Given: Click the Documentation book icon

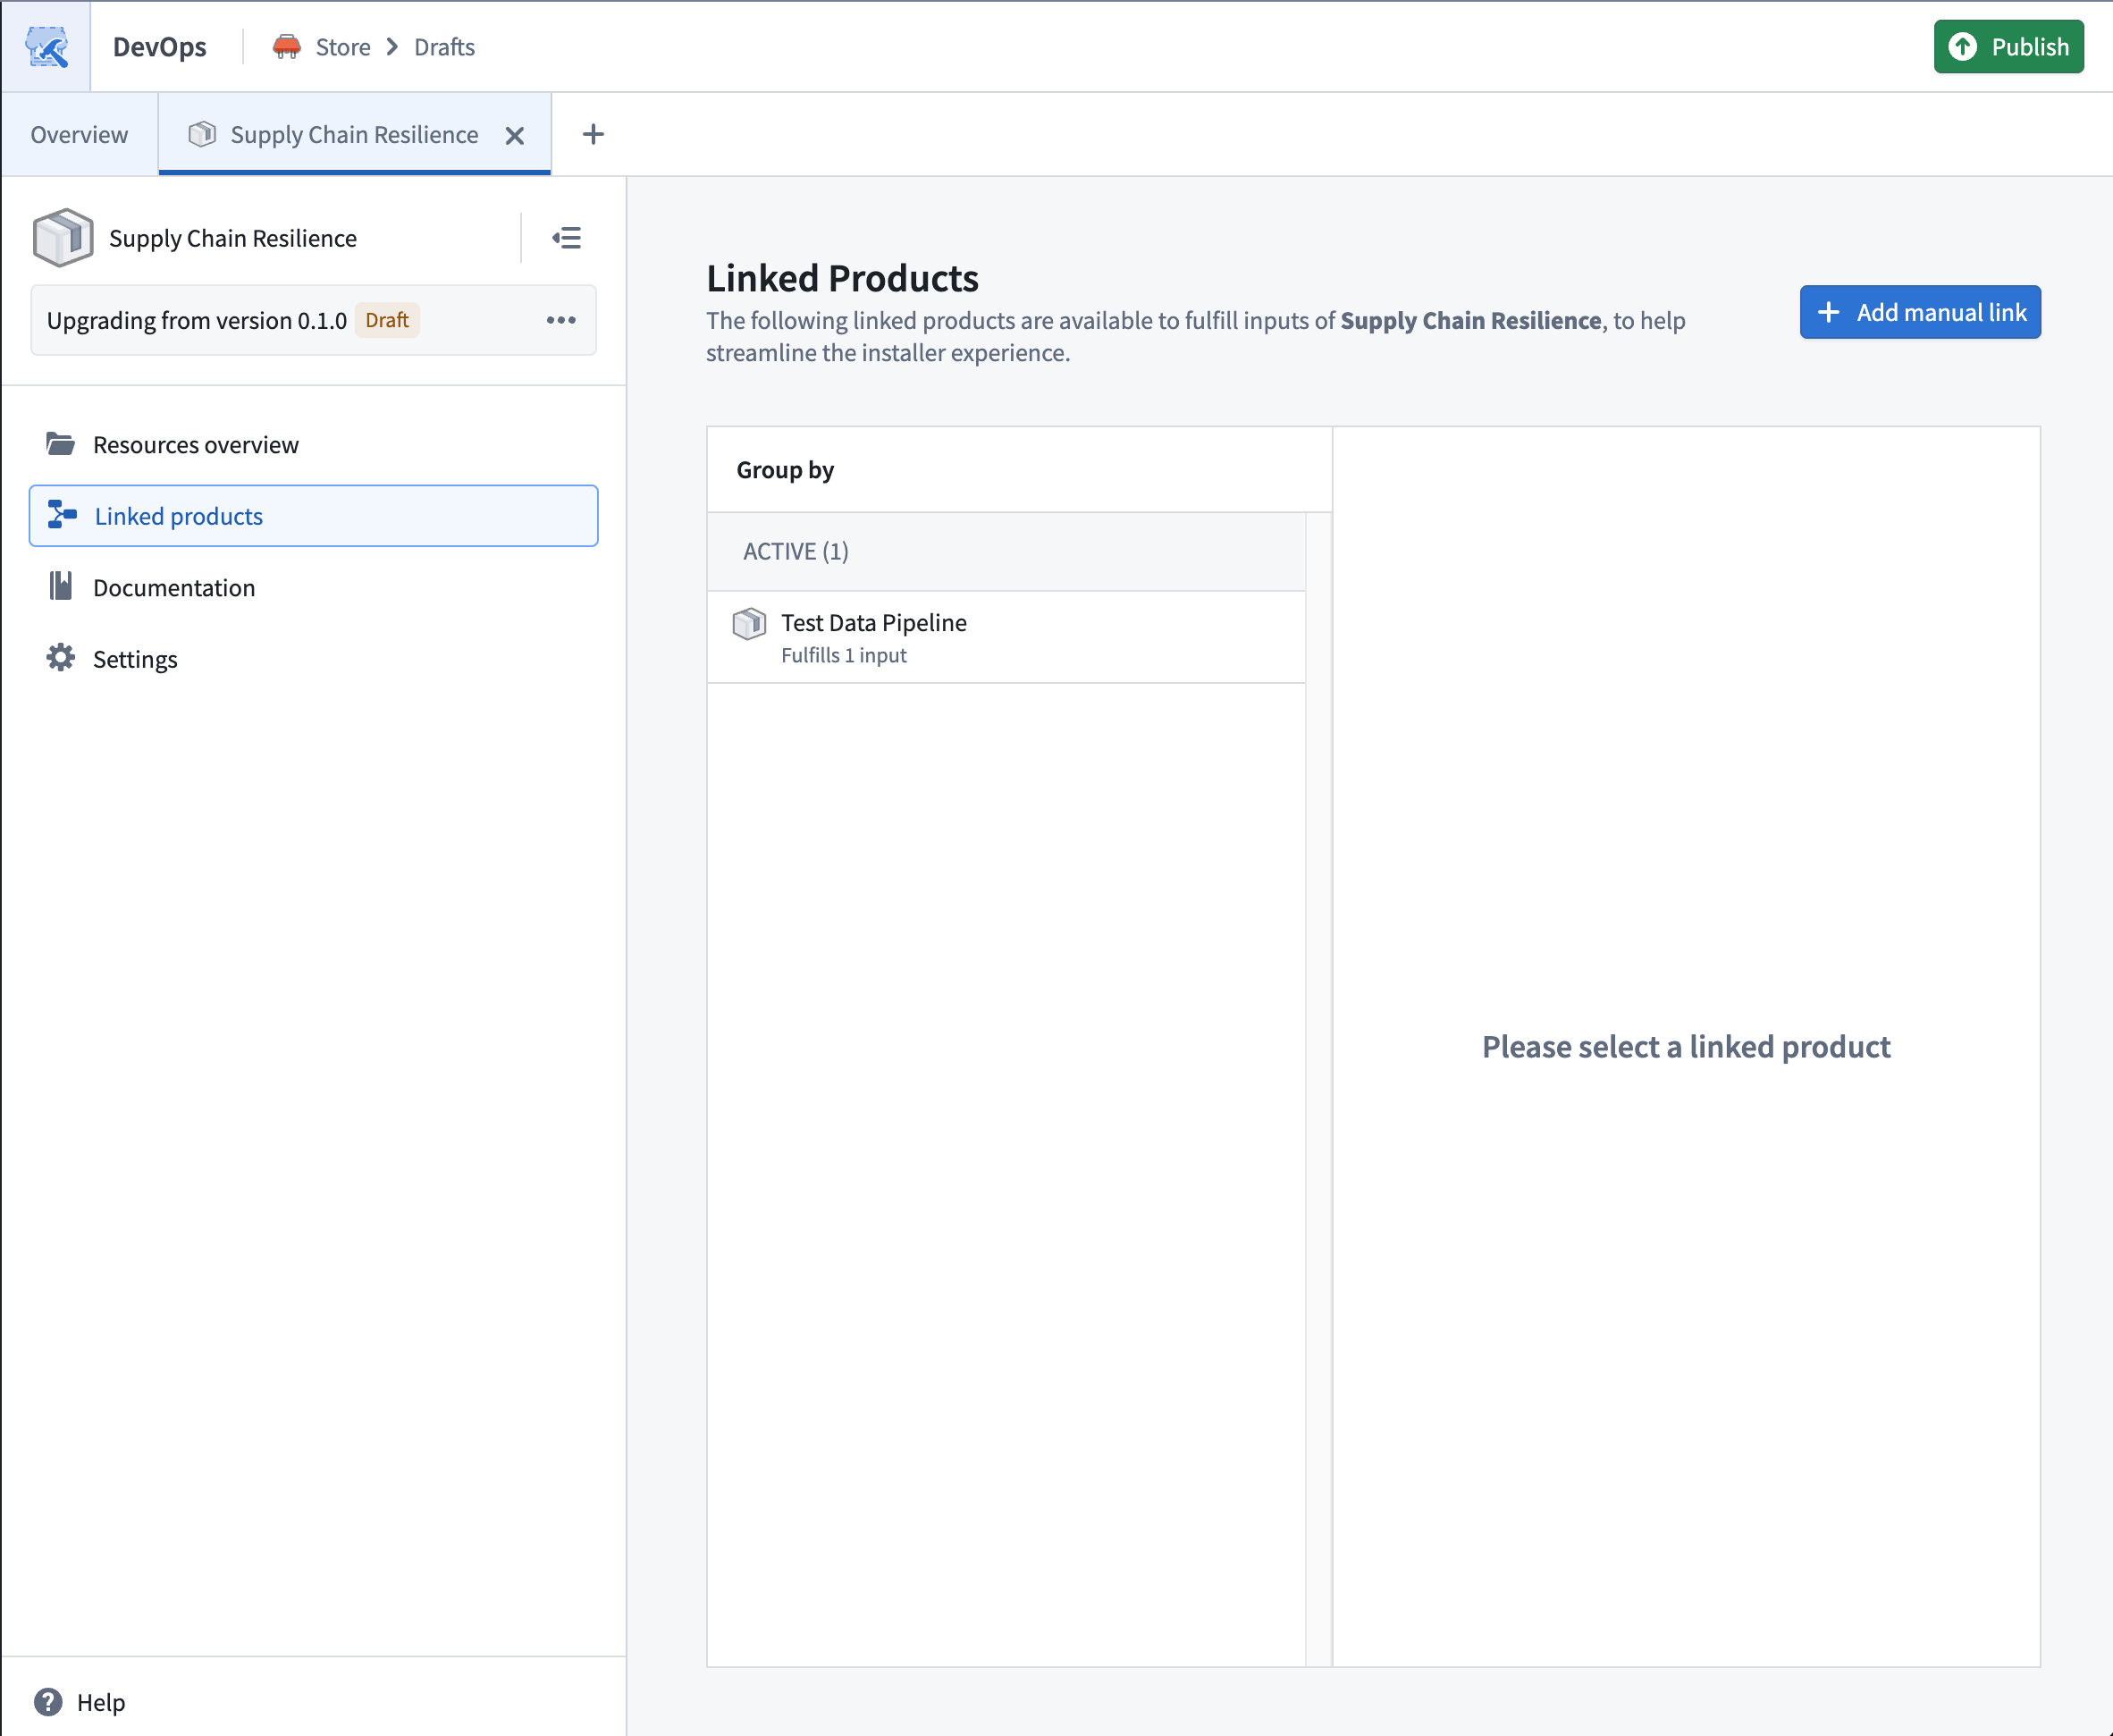Looking at the screenshot, I should pyautogui.click(x=61, y=587).
